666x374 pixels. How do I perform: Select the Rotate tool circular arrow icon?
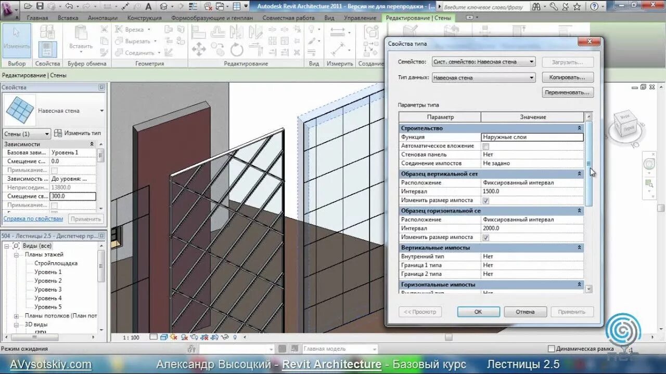click(x=237, y=50)
